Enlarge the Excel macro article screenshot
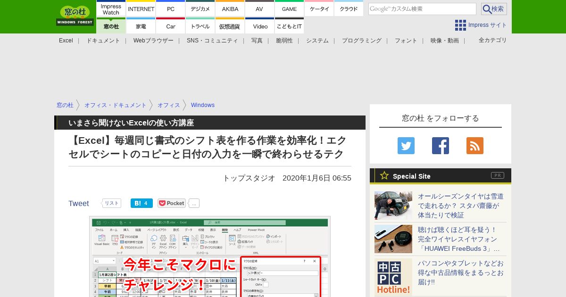Image resolution: width=566 pixels, height=297 pixels. pyautogui.click(x=210, y=256)
